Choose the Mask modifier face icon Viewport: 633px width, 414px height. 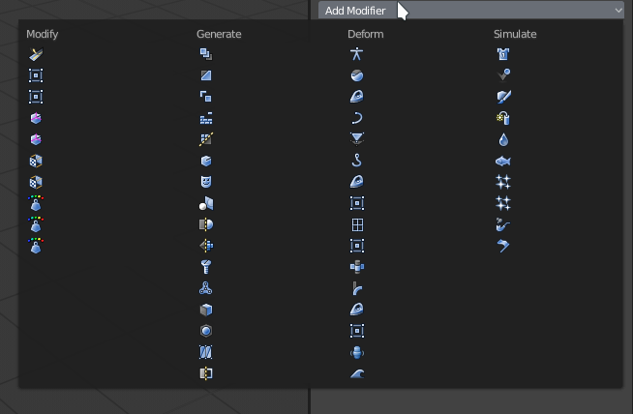206,182
